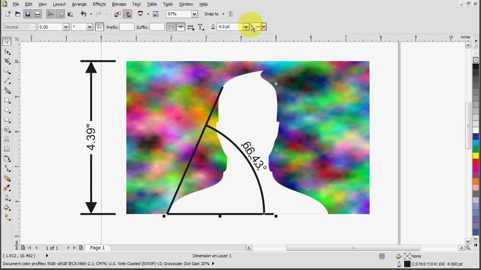Click the no-fill palette swatch

click(476, 60)
